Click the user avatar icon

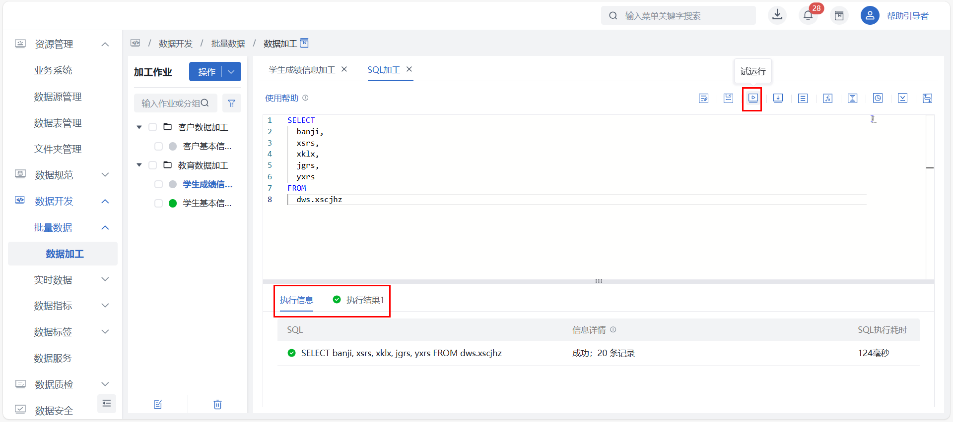tap(870, 15)
